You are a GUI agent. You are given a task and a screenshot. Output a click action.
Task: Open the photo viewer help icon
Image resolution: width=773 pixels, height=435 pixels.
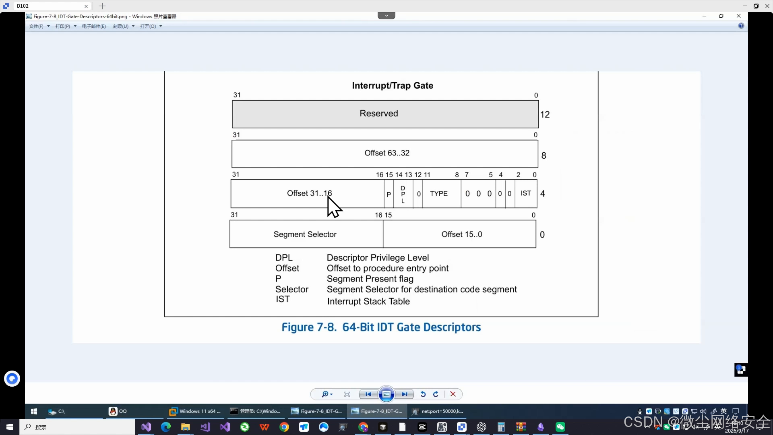(741, 26)
